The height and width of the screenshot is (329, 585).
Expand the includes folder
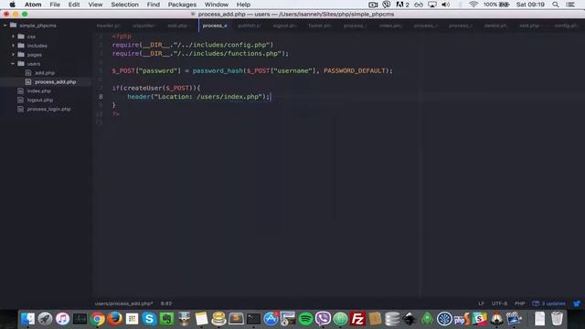(13, 46)
